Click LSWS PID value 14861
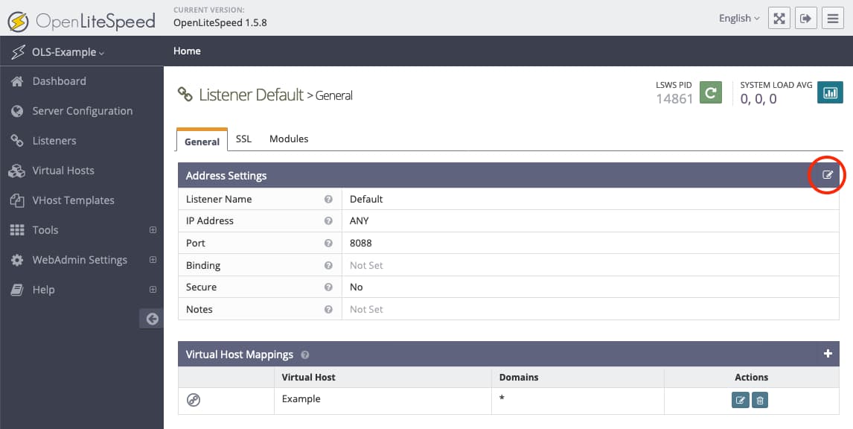853x429 pixels. (674, 99)
